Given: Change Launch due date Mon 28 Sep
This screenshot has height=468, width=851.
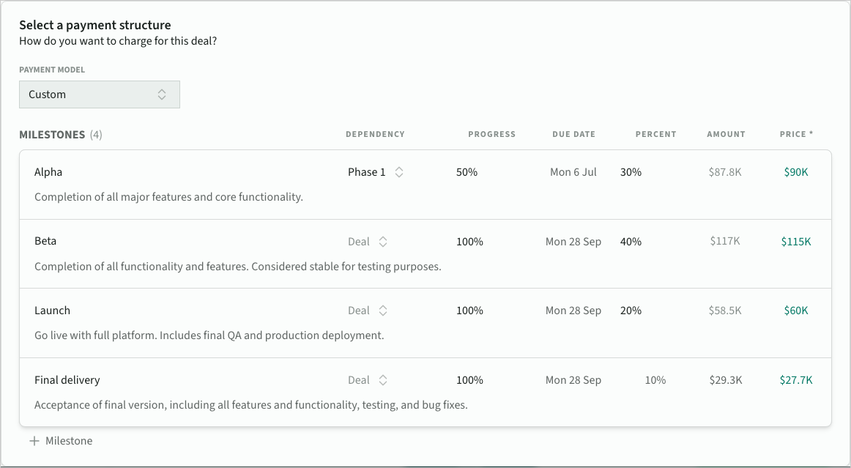Looking at the screenshot, I should [573, 311].
